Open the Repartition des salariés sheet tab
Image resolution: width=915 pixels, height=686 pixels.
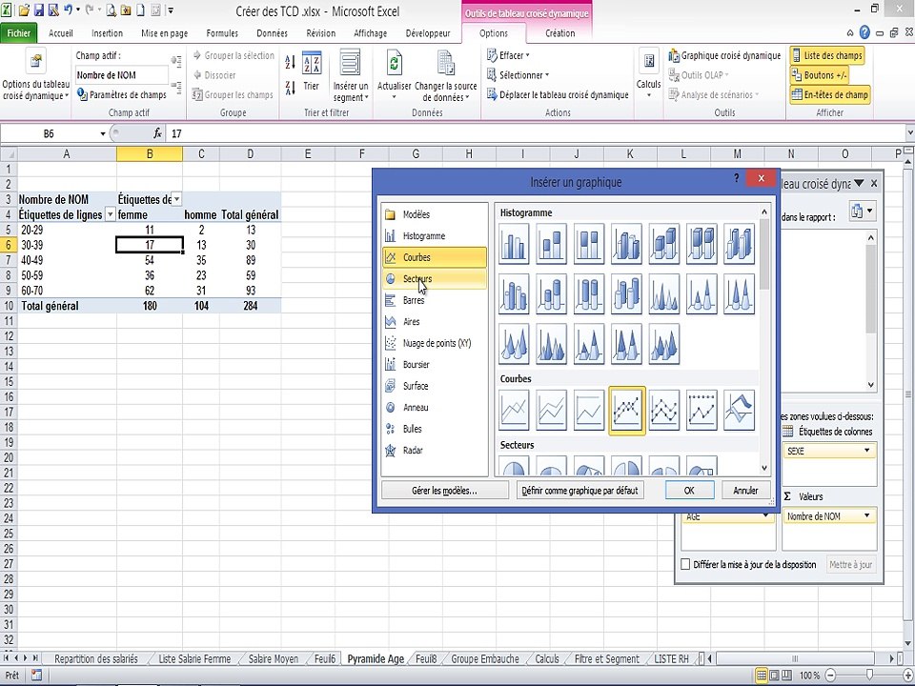pyautogui.click(x=96, y=658)
